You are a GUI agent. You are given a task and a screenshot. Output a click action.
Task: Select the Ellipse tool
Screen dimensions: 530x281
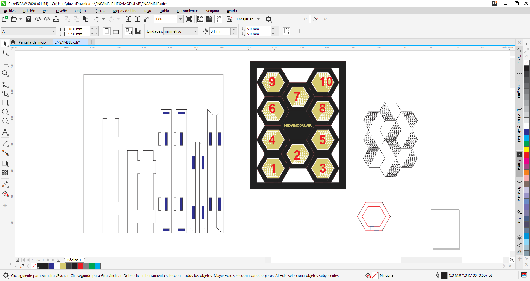[x=5, y=112]
